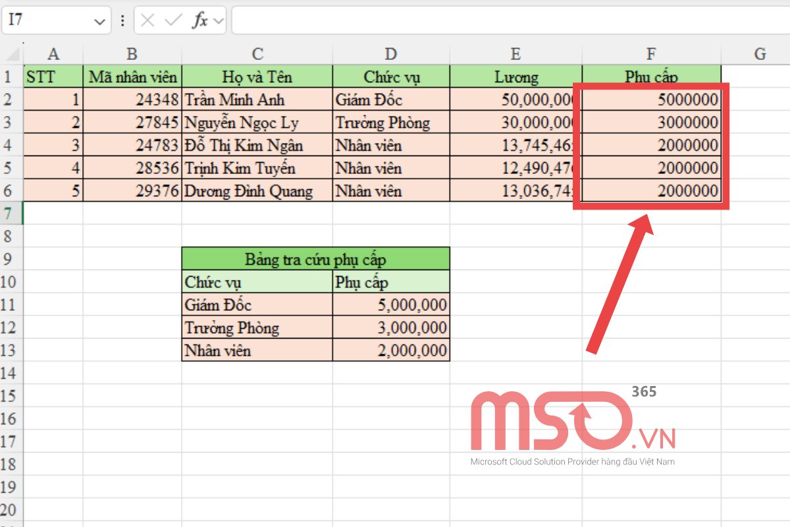The width and height of the screenshot is (790, 527).
Task: Click STT cell with number 1
Action: tap(53, 99)
